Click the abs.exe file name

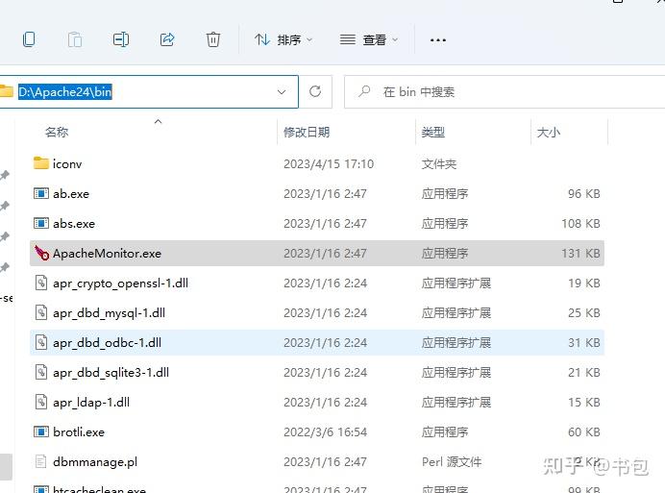click(x=74, y=224)
